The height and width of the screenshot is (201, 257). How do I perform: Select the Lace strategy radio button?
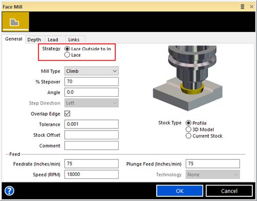pyautogui.click(x=67, y=55)
